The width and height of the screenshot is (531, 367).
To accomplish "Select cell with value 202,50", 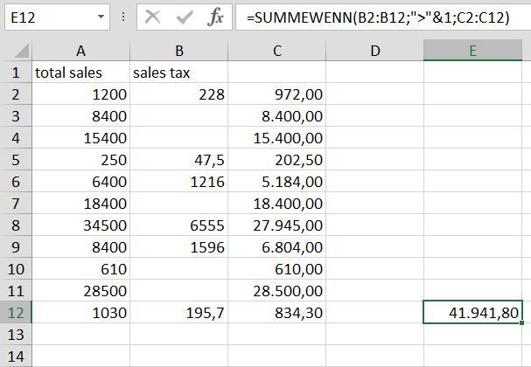I will coord(277,160).
